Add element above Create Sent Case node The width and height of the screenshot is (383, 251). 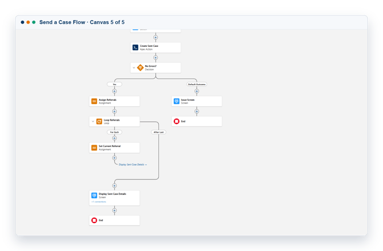point(155,37)
